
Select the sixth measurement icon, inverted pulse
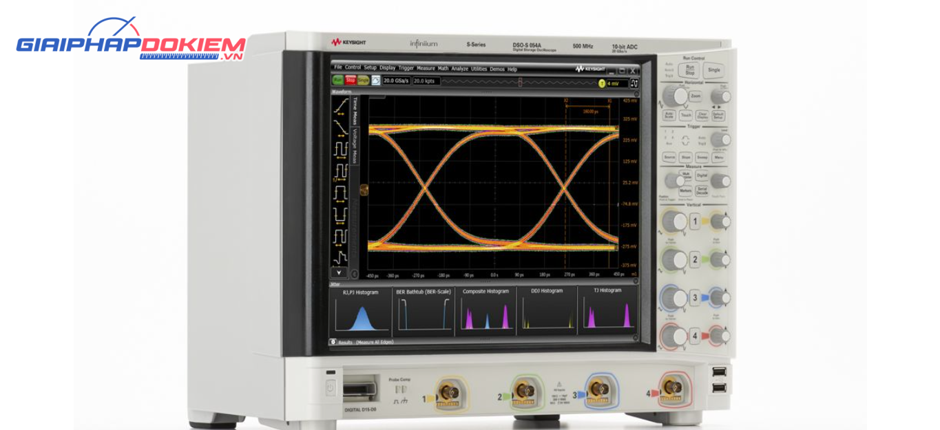tap(340, 217)
